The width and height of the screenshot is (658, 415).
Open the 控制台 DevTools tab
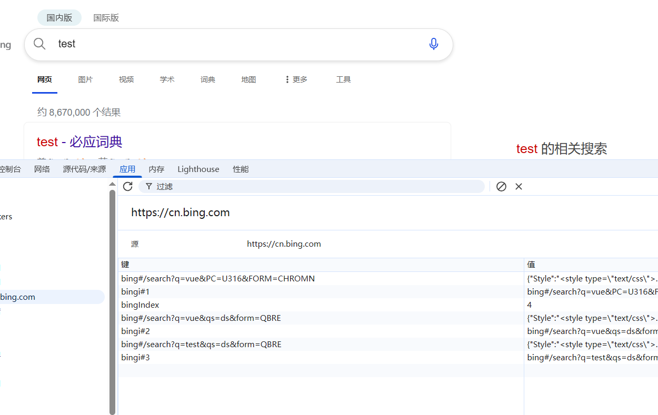point(9,169)
